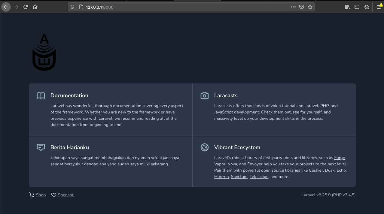Save page to Pocket
Viewport: 384px width, 214px height.
(x=302, y=7)
